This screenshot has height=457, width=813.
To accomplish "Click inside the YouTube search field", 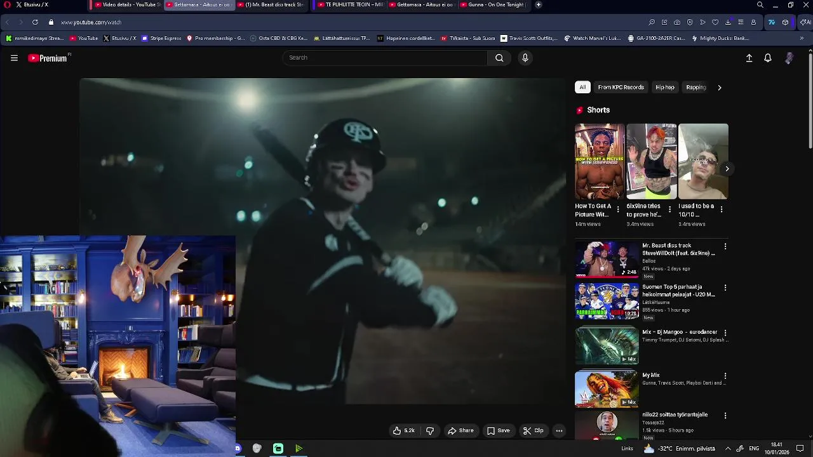I will [x=385, y=58].
